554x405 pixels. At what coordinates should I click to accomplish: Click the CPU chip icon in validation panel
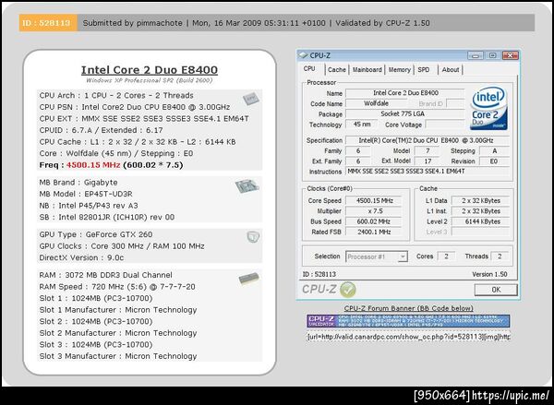251,99
